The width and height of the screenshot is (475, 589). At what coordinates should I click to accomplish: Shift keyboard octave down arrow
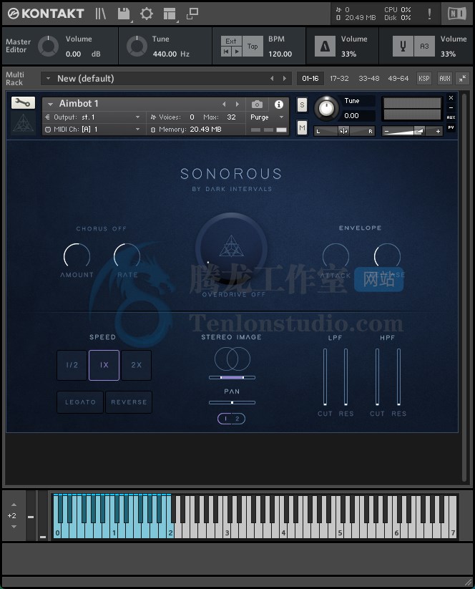pyautogui.click(x=14, y=527)
